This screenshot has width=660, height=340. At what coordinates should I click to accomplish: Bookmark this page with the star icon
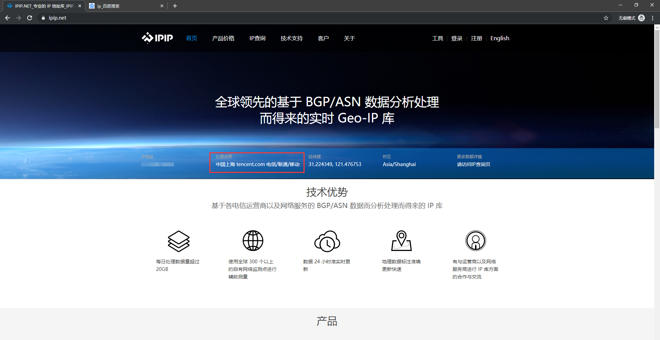[606, 18]
